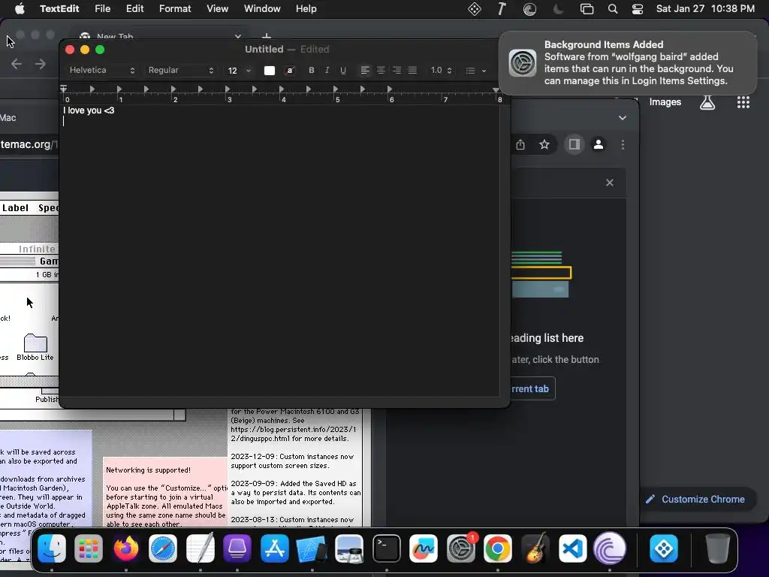Open the list bullets and numbering dropdown
This screenshot has height=577, width=769.
coord(475,71)
